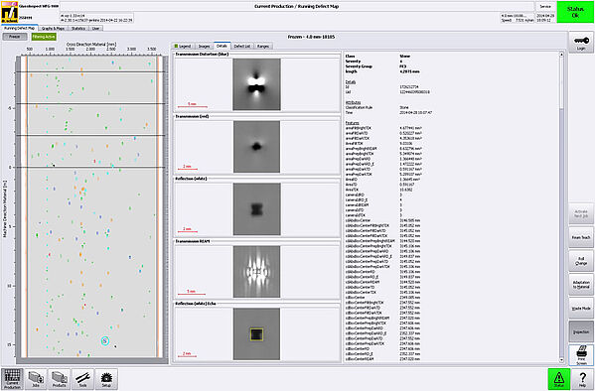Open the Legend tab
This screenshot has width=595, height=391.
[183, 46]
